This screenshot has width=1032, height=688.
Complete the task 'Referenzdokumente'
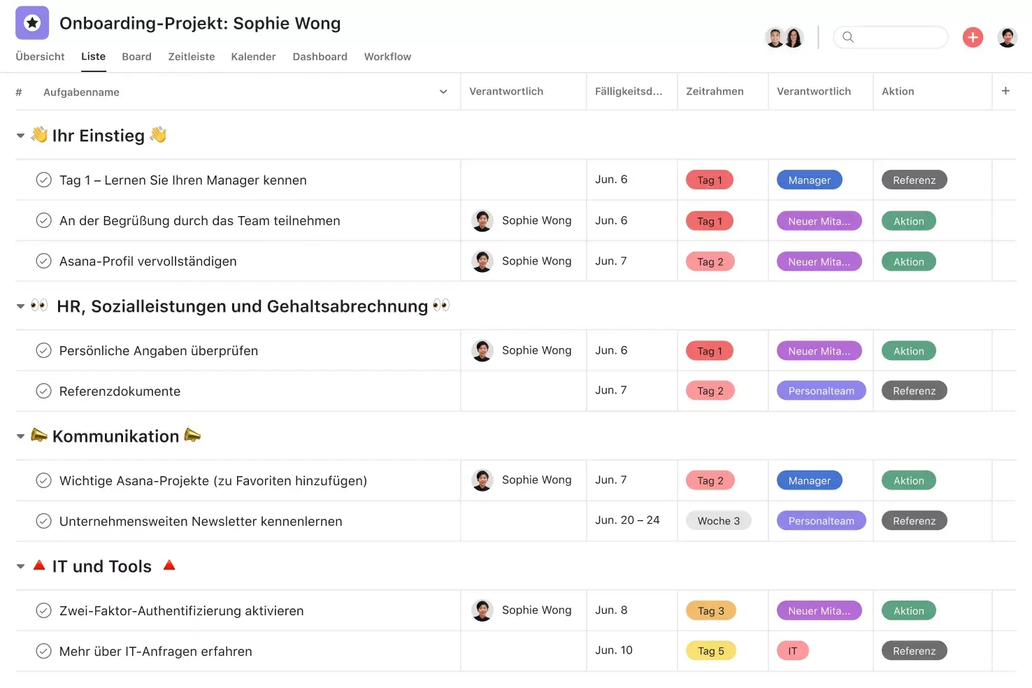pos(43,391)
